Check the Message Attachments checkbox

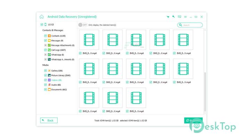pos(45,45)
